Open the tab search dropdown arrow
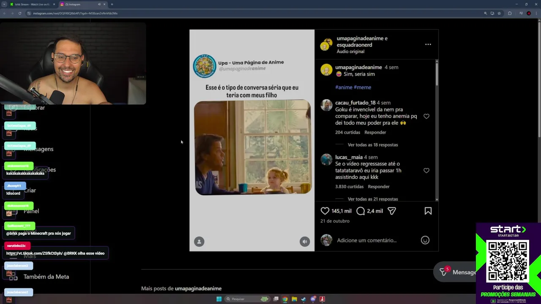The width and height of the screenshot is (541, 304). [x=4, y=4]
